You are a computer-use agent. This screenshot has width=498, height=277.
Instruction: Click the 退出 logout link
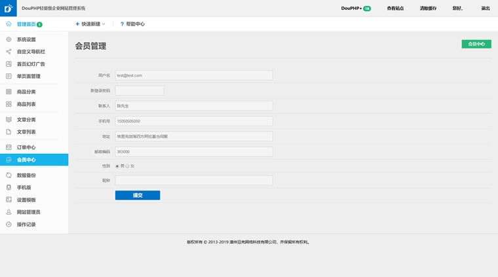click(x=485, y=9)
